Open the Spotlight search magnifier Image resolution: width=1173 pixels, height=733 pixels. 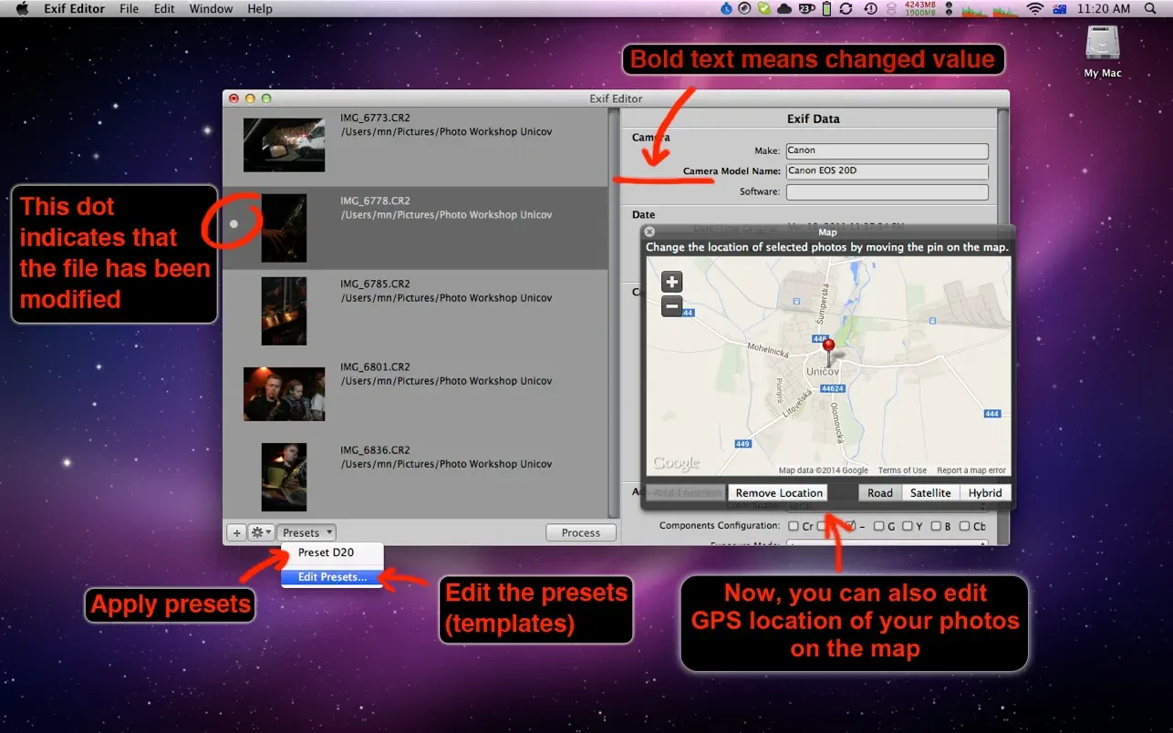(1150, 9)
